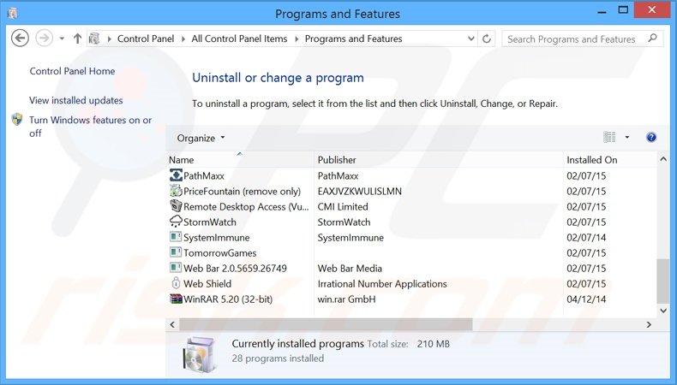Select Web Bar 2.0.5659.26749 entry
Screen dimensions: 677x385
point(235,269)
